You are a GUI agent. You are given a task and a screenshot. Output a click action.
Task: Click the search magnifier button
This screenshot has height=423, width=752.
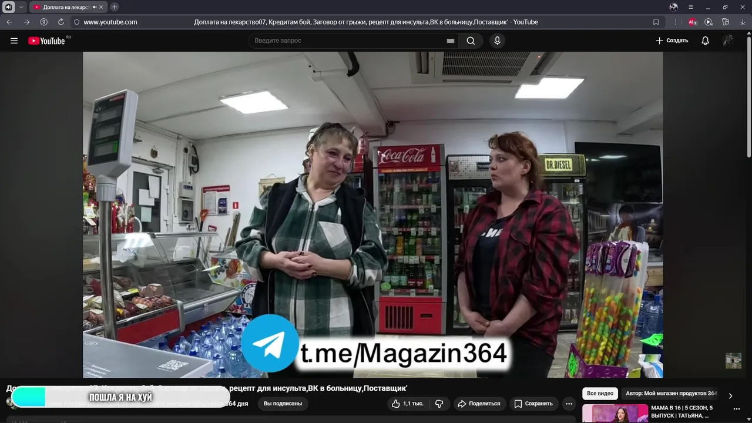471,41
